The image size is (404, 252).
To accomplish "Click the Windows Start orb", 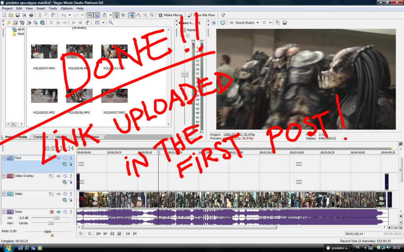I will [8, 248].
